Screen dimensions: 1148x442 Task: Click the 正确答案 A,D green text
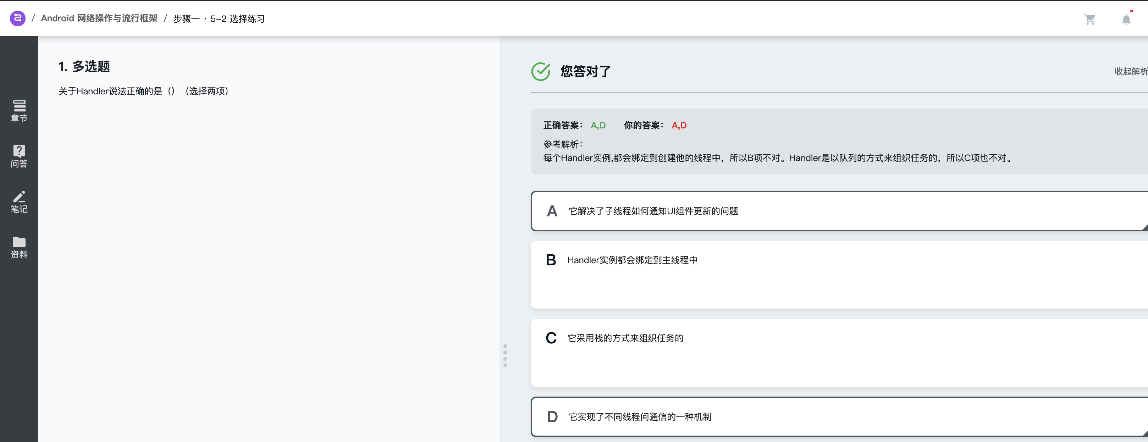coord(598,126)
